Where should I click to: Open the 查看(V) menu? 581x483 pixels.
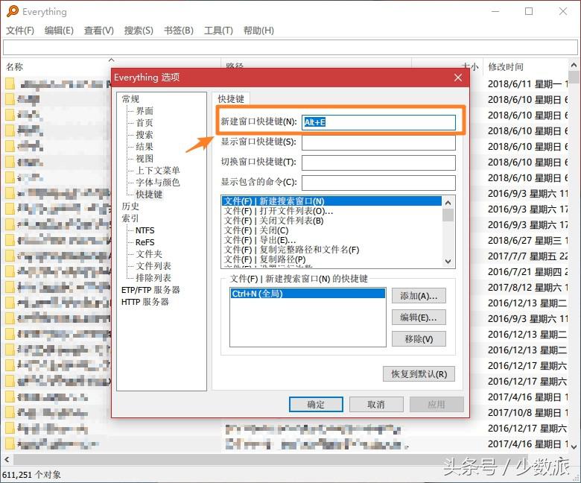pyautogui.click(x=98, y=31)
